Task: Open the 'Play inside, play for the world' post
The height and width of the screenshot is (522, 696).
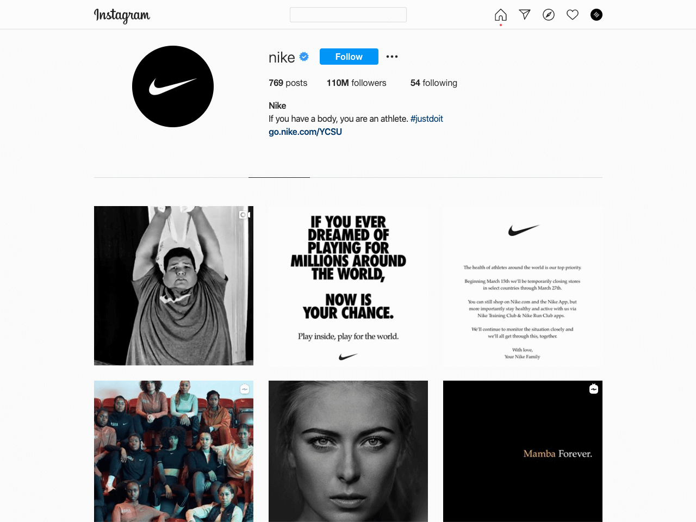Action: coord(348,285)
